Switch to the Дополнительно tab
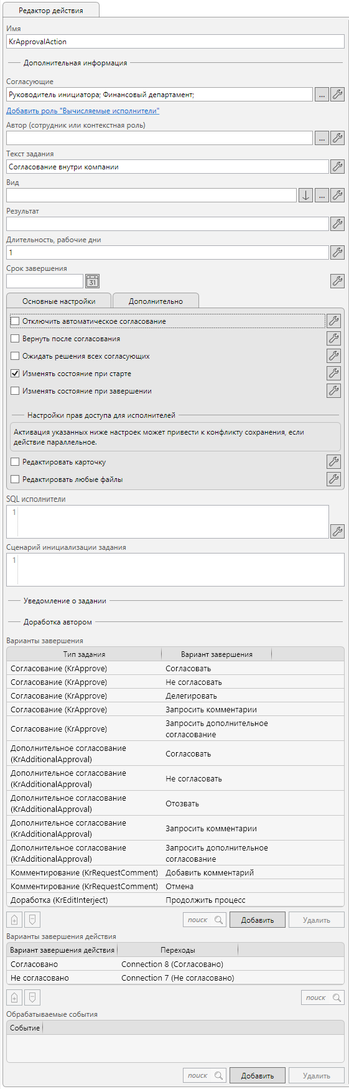This screenshot has height=1089, width=349. pyautogui.click(x=156, y=301)
